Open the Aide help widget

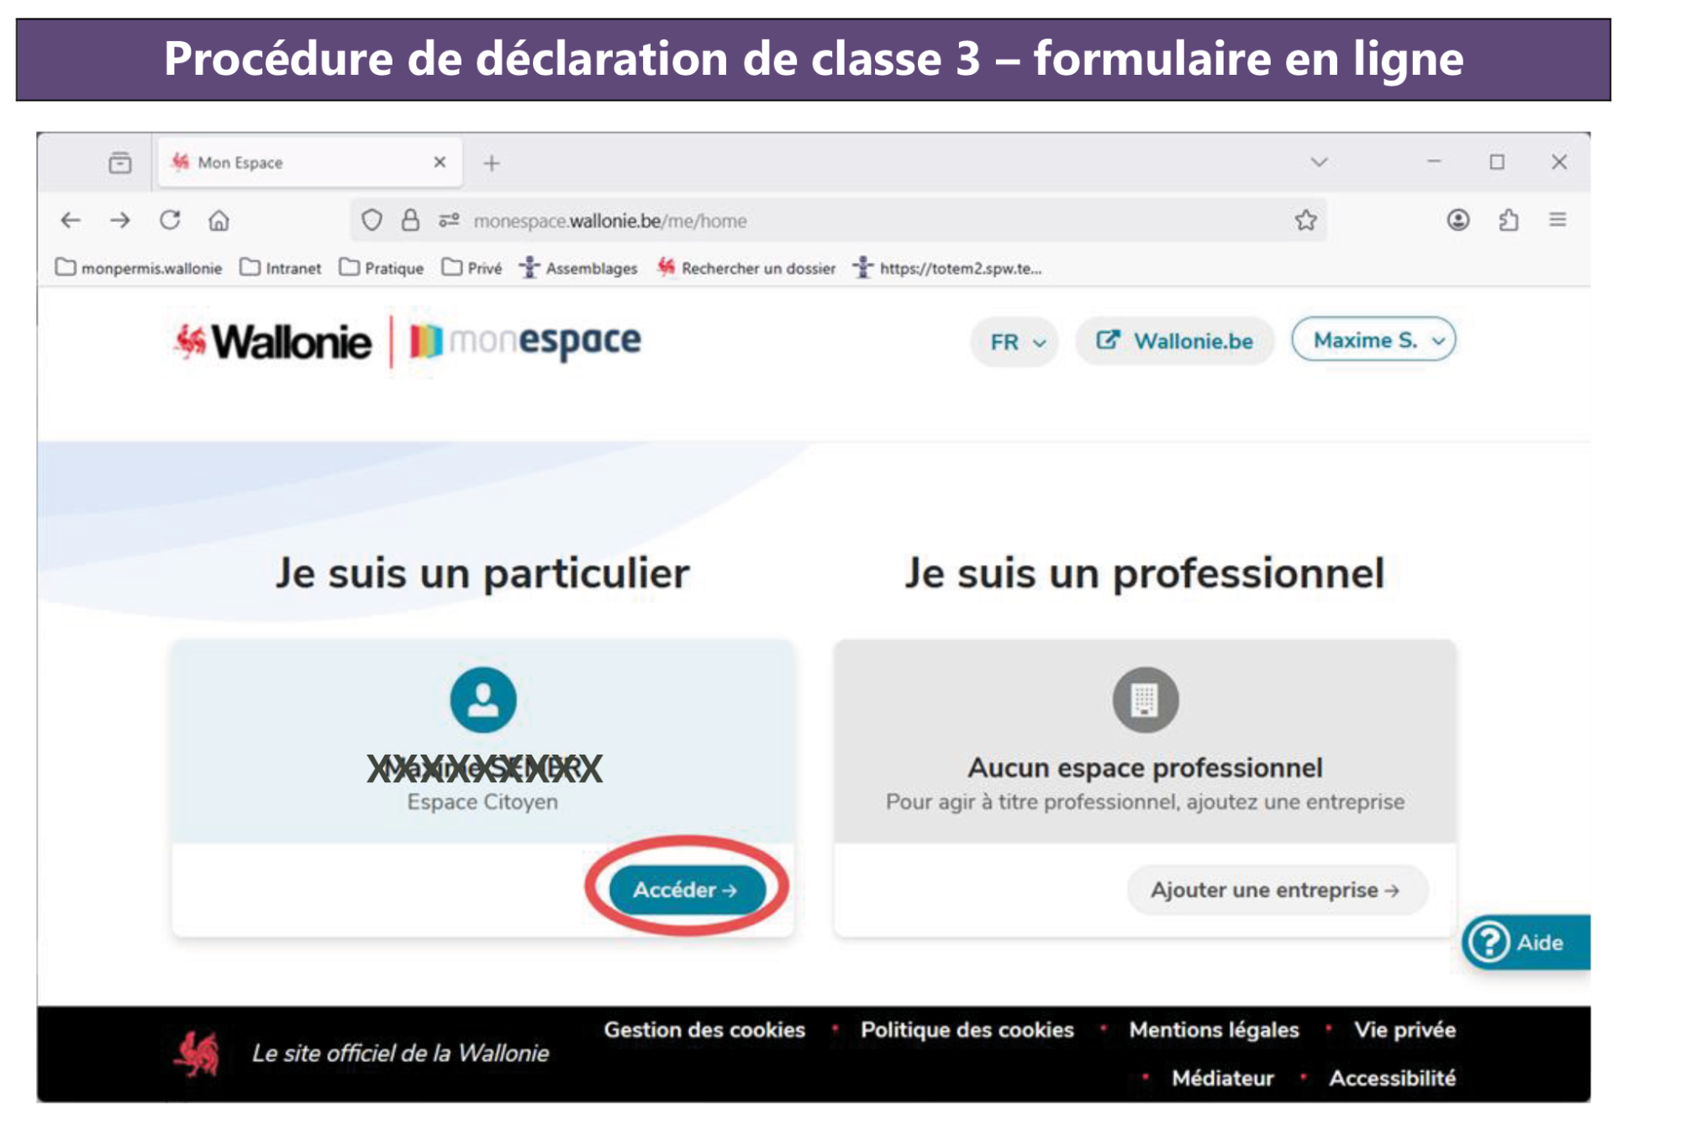point(1526,942)
